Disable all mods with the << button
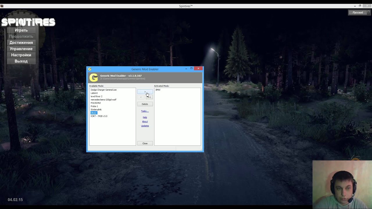The width and height of the screenshot is (372, 209). click(149, 97)
